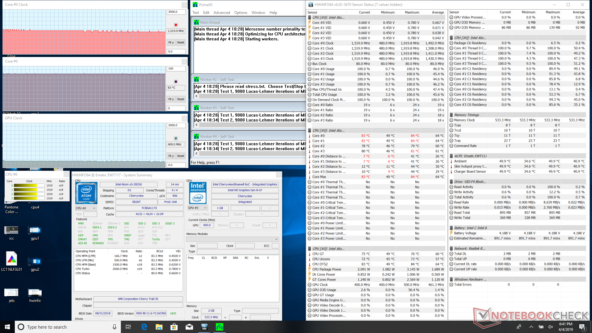Show hidden system tray icons
The height and width of the screenshot is (333, 592).
click(531, 327)
